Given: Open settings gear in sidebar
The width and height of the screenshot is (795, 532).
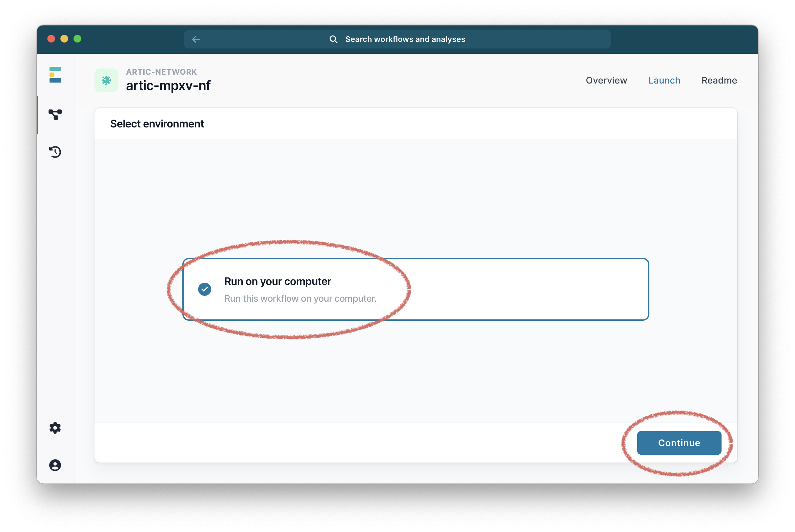Looking at the screenshot, I should pos(55,428).
